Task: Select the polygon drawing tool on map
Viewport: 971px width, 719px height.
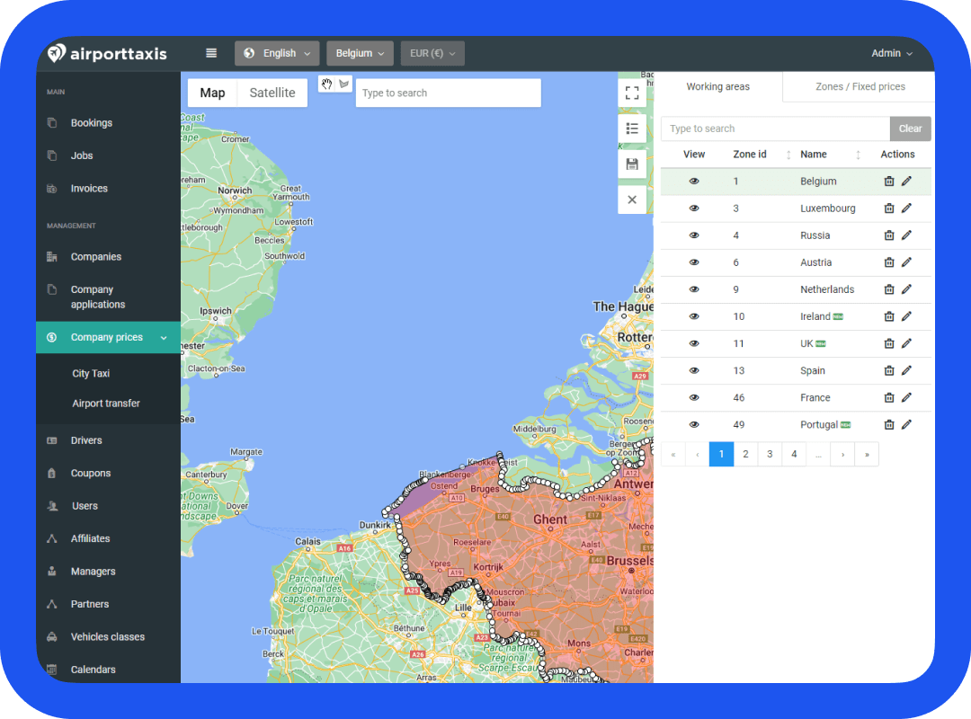Action: click(343, 84)
